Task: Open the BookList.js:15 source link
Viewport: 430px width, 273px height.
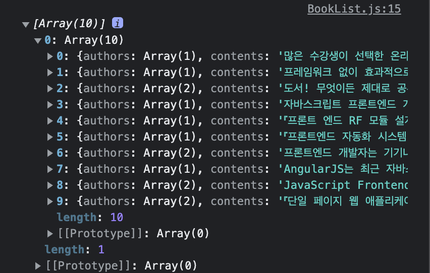Action: pyautogui.click(x=354, y=9)
